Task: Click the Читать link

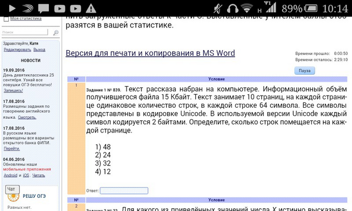Action: [38, 175]
